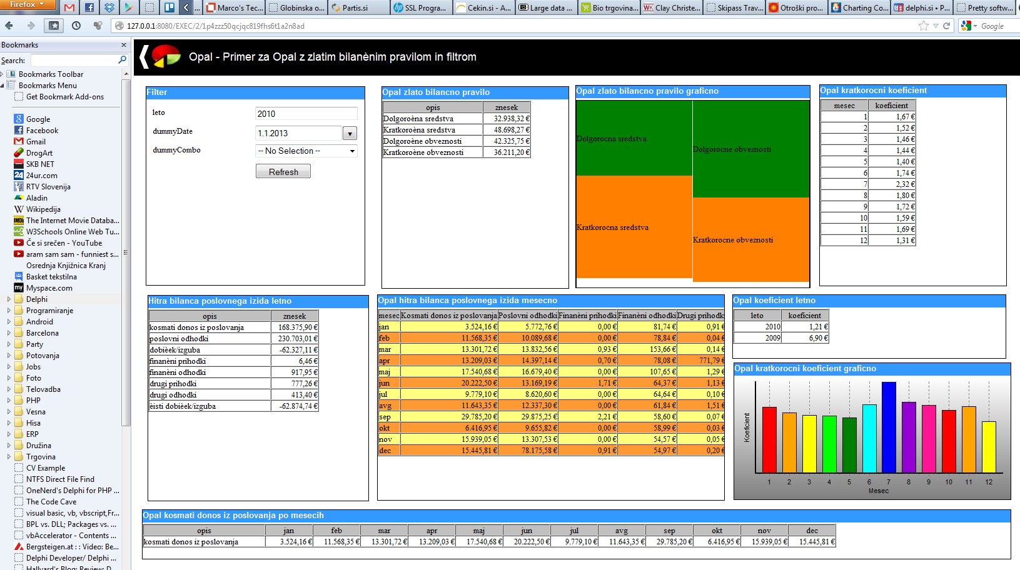This screenshot has width=1020, height=570.
Task: Open RTV Slovenija bookmark
Action: point(48,187)
